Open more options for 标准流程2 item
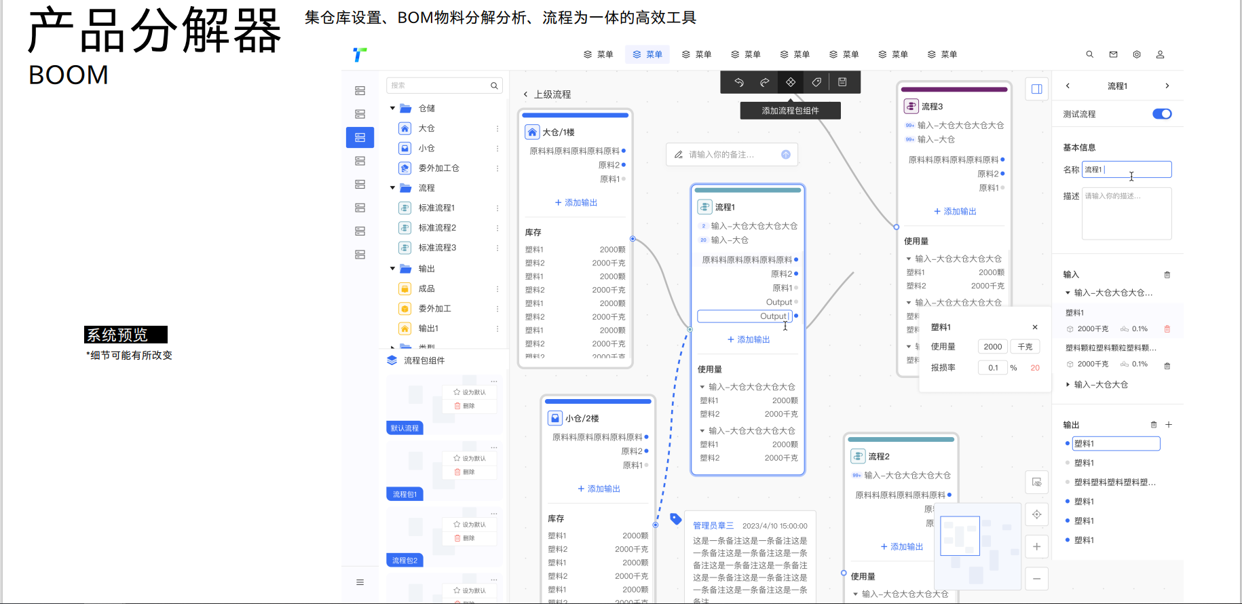 (x=497, y=228)
